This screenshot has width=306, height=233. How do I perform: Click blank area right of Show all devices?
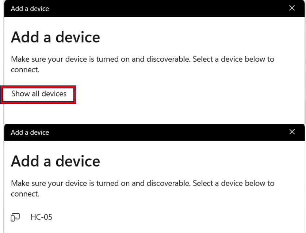click(183, 94)
